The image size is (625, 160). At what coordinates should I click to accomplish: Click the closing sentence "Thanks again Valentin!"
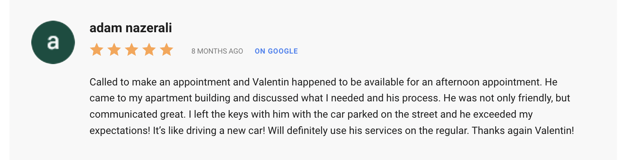tap(523, 131)
